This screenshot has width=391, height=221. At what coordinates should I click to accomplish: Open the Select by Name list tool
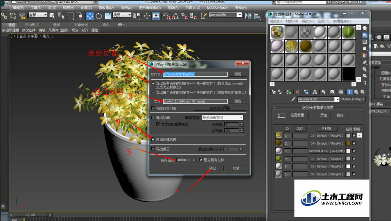tap(61, 16)
